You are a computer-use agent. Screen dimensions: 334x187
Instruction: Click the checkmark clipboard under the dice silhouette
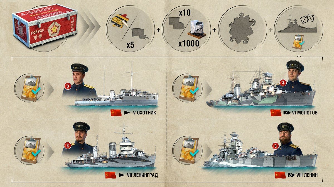[298, 41]
